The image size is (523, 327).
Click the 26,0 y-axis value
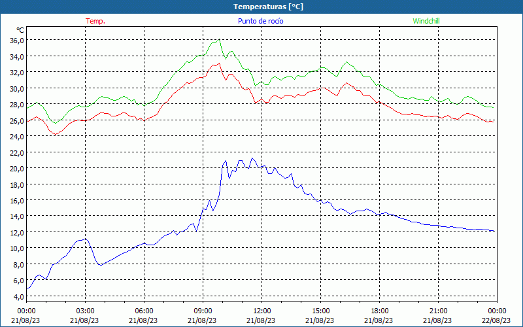click(17, 120)
